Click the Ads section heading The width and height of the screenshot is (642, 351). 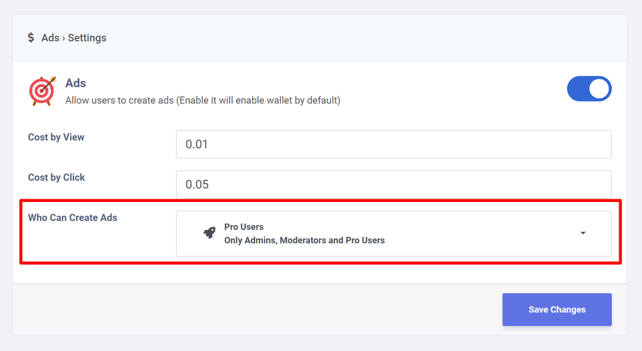76,83
